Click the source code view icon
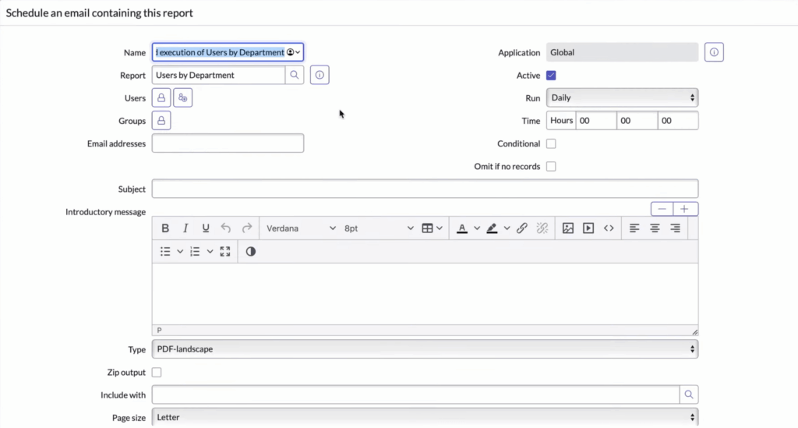The image size is (798, 428). point(609,228)
